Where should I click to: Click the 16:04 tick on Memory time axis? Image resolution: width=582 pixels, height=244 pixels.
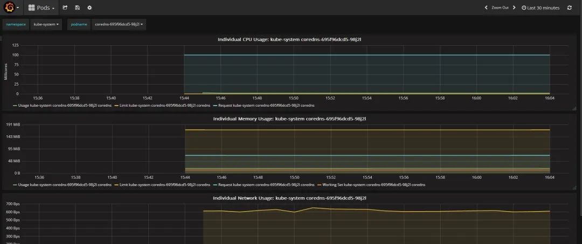click(550, 177)
